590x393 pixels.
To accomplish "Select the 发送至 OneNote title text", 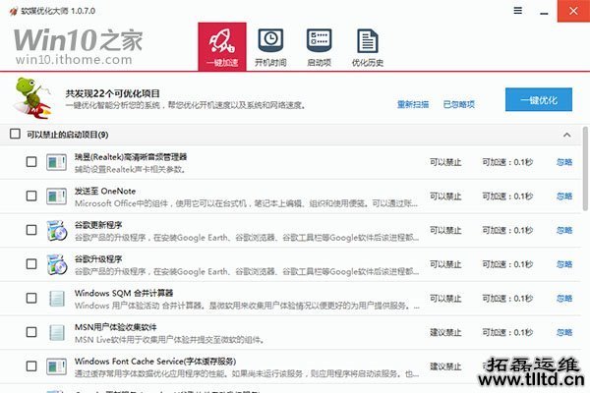I will pos(105,191).
